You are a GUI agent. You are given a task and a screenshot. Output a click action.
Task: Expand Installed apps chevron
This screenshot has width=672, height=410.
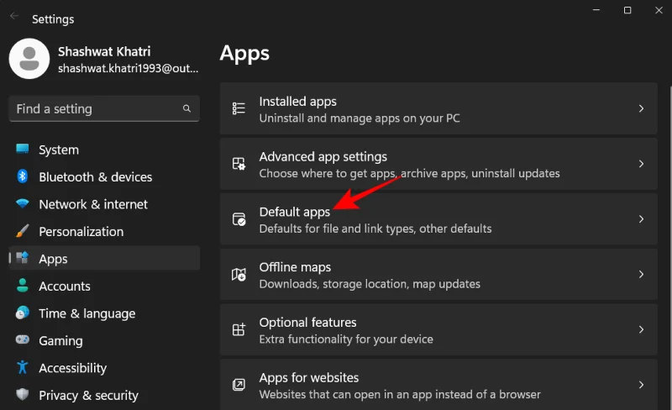(641, 108)
